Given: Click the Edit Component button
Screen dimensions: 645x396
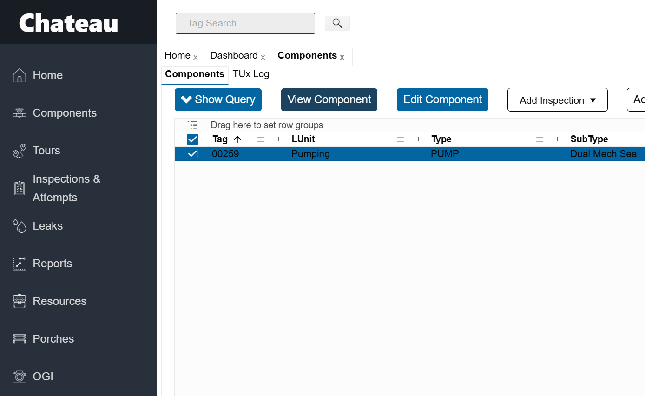Looking at the screenshot, I should (x=442, y=100).
